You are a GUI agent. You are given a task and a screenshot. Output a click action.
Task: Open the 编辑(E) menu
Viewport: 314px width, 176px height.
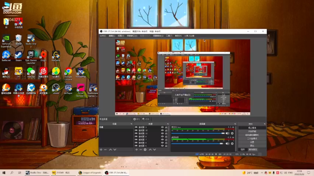(x=112, y=36)
